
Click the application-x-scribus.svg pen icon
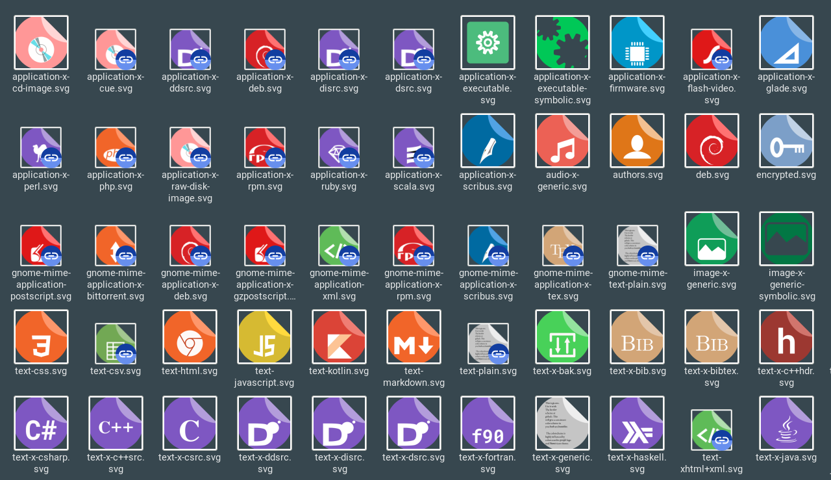(x=488, y=140)
